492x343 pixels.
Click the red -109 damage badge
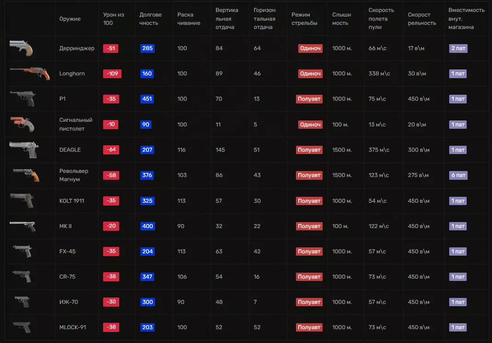click(112, 74)
